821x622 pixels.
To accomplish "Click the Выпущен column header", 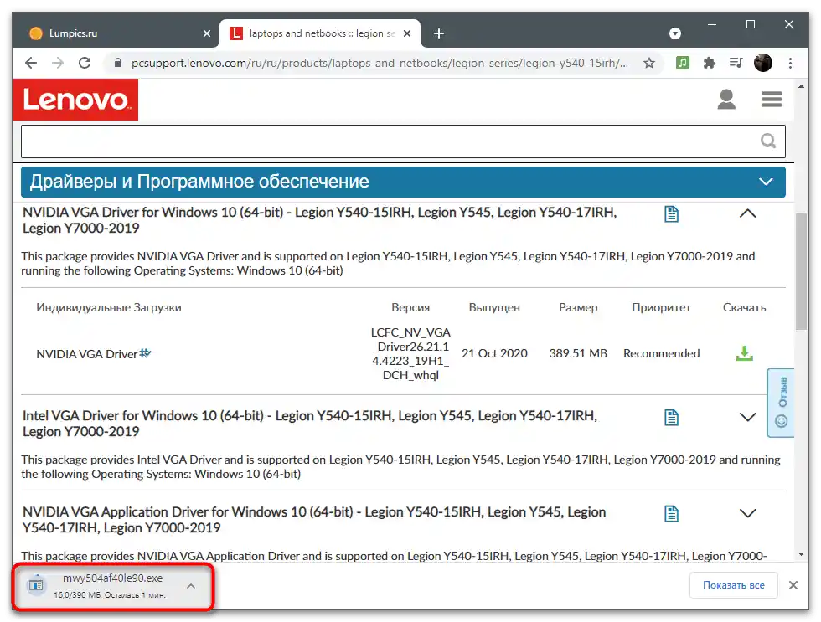I will pyautogui.click(x=494, y=307).
